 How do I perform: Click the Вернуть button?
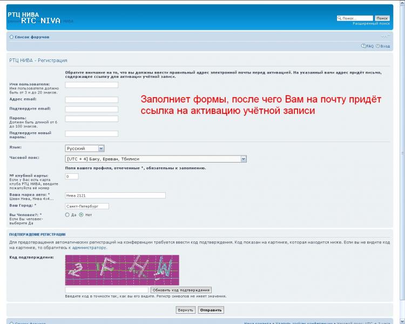pos(185,310)
